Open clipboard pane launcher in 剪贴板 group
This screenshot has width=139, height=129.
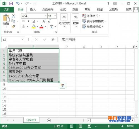click(x=18, y=32)
